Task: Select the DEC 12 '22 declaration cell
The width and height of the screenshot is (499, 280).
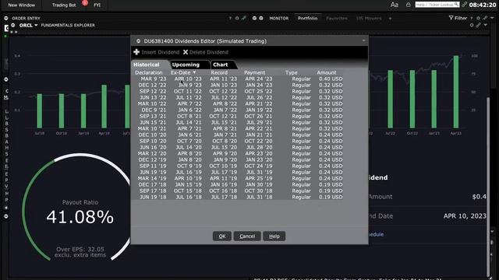Action: click(x=153, y=85)
